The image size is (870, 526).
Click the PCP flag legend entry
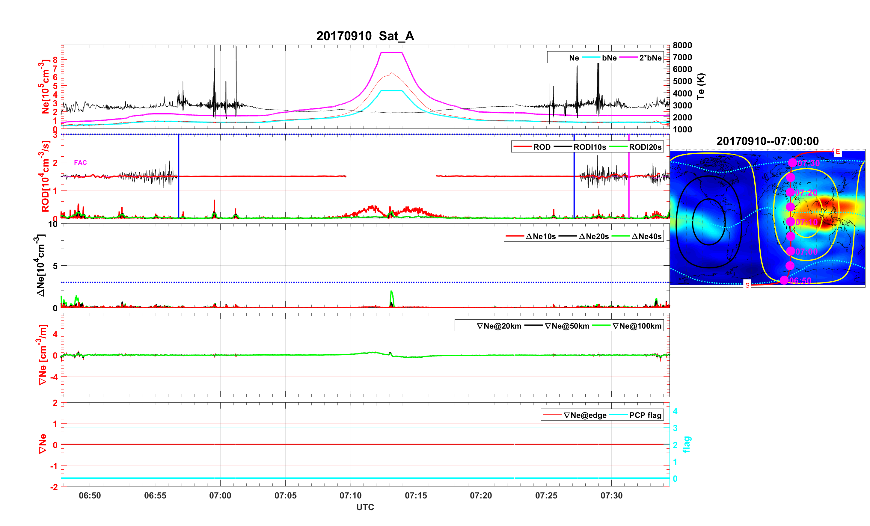pyautogui.click(x=645, y=415)
